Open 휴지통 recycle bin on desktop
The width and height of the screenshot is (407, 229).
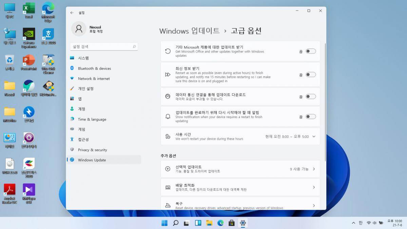point(9,62)
